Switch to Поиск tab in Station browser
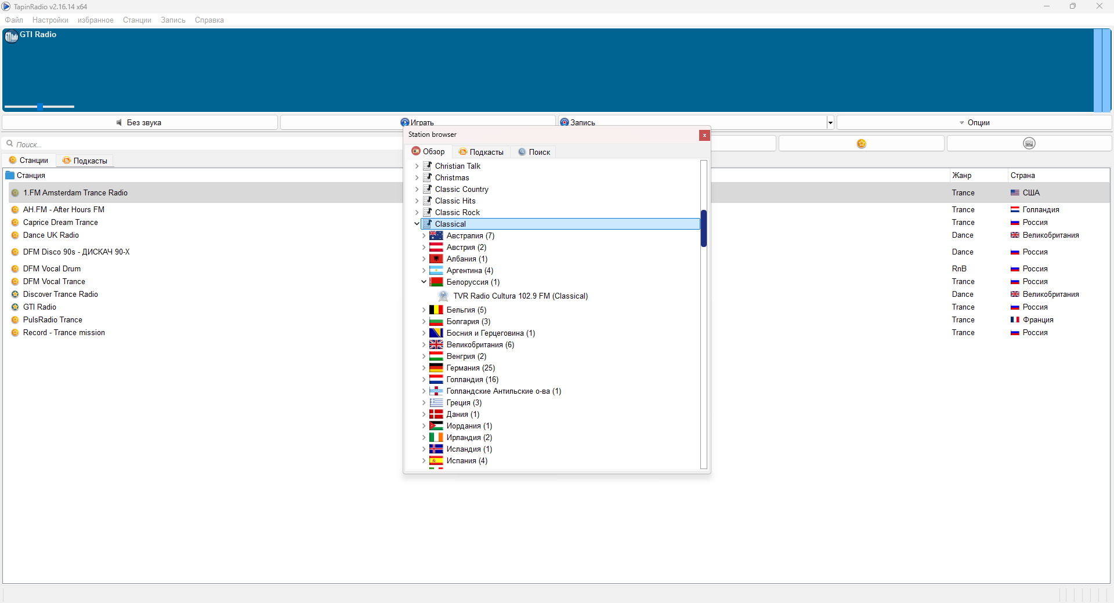The image size is (1114, 603). point(534,152)
